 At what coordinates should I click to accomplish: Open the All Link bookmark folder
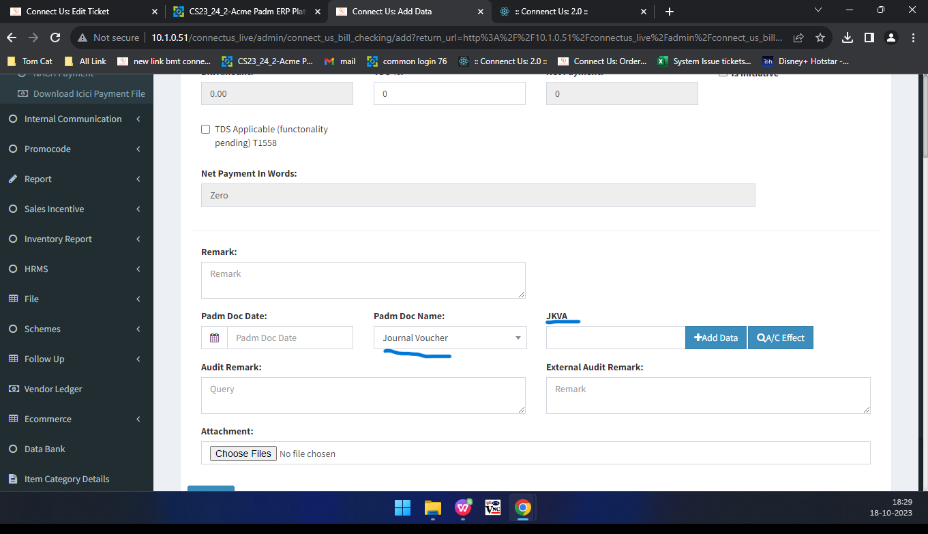(85, 61)
